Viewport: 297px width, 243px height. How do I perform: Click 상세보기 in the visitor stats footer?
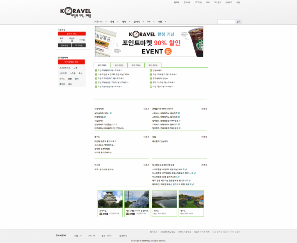click(123, 236)
